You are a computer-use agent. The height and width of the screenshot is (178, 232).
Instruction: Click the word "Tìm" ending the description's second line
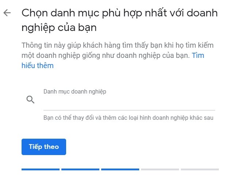coord(198,56)
